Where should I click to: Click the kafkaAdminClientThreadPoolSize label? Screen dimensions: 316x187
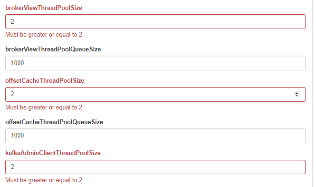(x=53, y=153)
